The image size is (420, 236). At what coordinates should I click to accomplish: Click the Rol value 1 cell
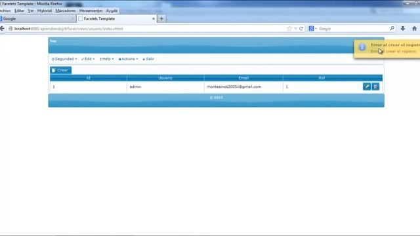click(x=322, y=87)
